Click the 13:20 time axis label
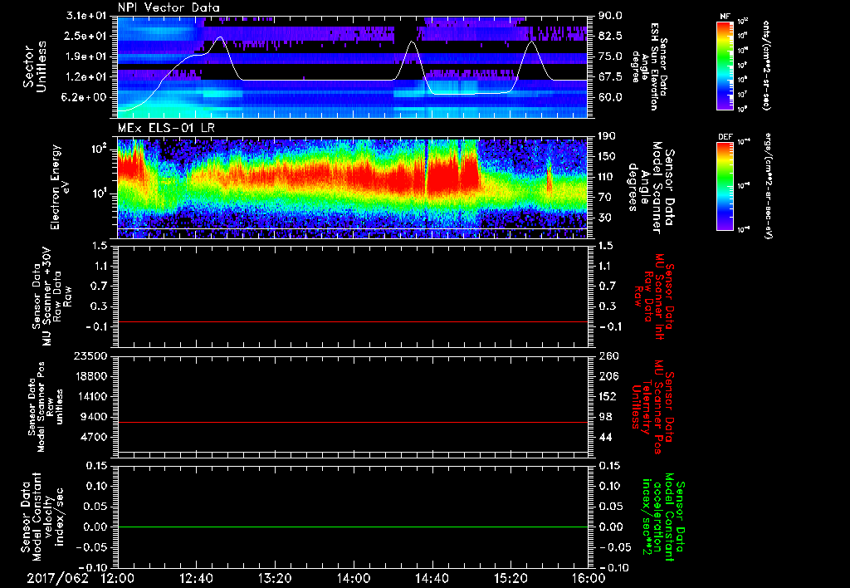This screenshot has height=588, width=850. (x=275, y=578)
